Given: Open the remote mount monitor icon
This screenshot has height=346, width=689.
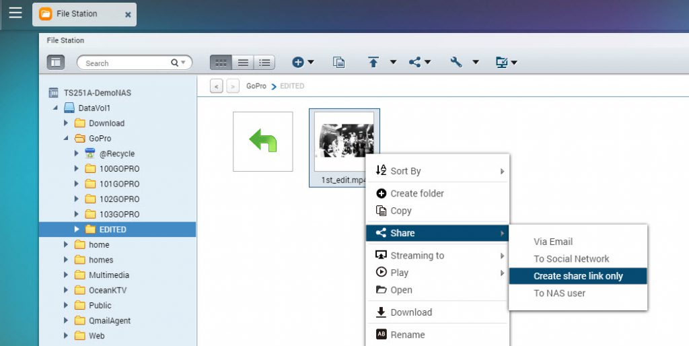Looking at the screenshot, I should point(505,63).
